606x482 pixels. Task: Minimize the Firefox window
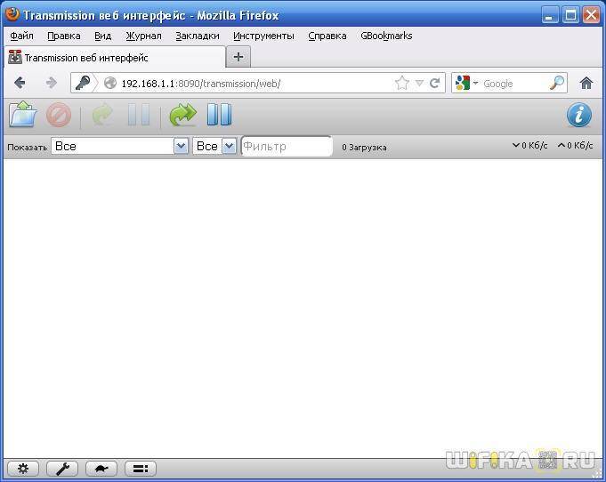pos(550,15)
